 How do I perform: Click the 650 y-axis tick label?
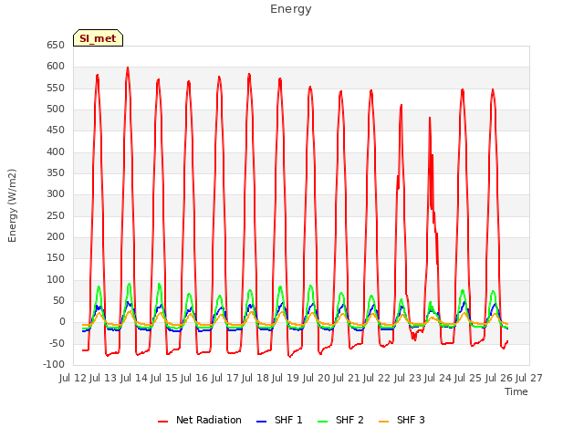56,46
